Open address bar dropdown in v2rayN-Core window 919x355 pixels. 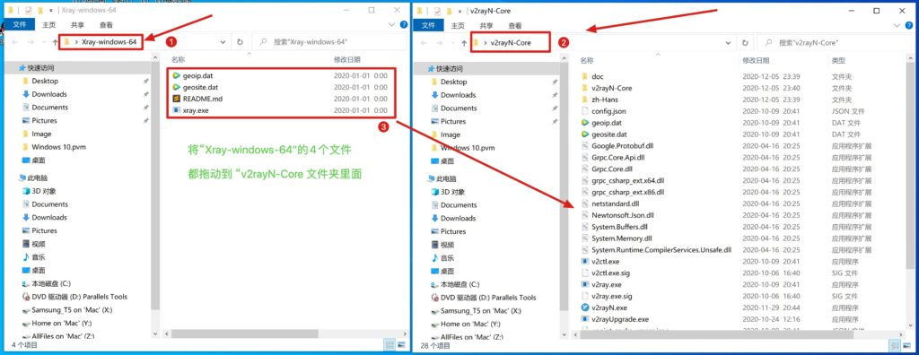point(729,43)
